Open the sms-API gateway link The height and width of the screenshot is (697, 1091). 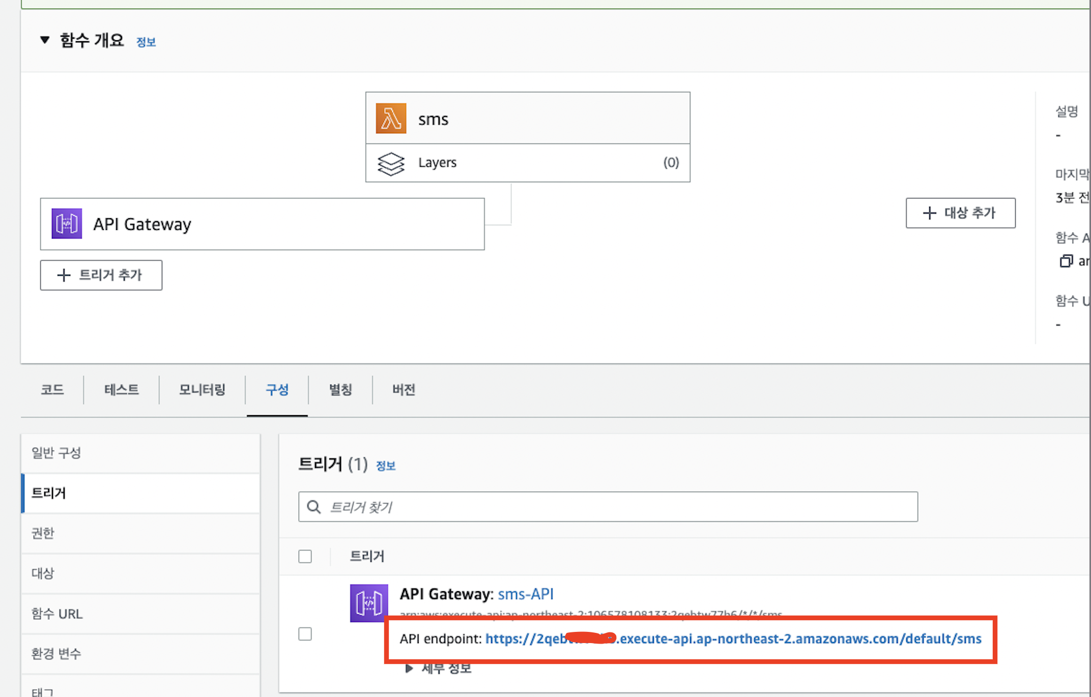coord(525,594)
